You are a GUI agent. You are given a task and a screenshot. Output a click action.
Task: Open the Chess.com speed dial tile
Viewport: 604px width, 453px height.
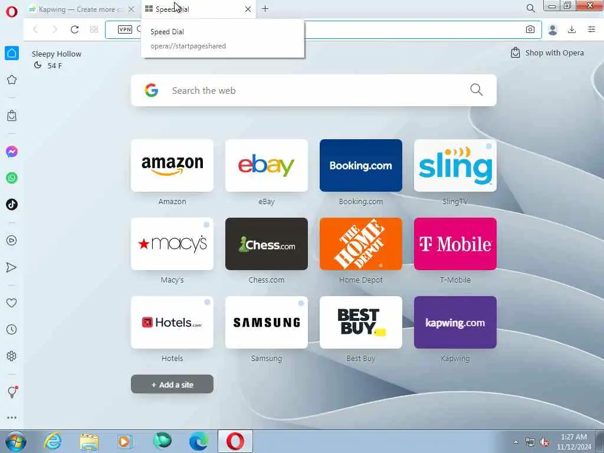[267, 244]
